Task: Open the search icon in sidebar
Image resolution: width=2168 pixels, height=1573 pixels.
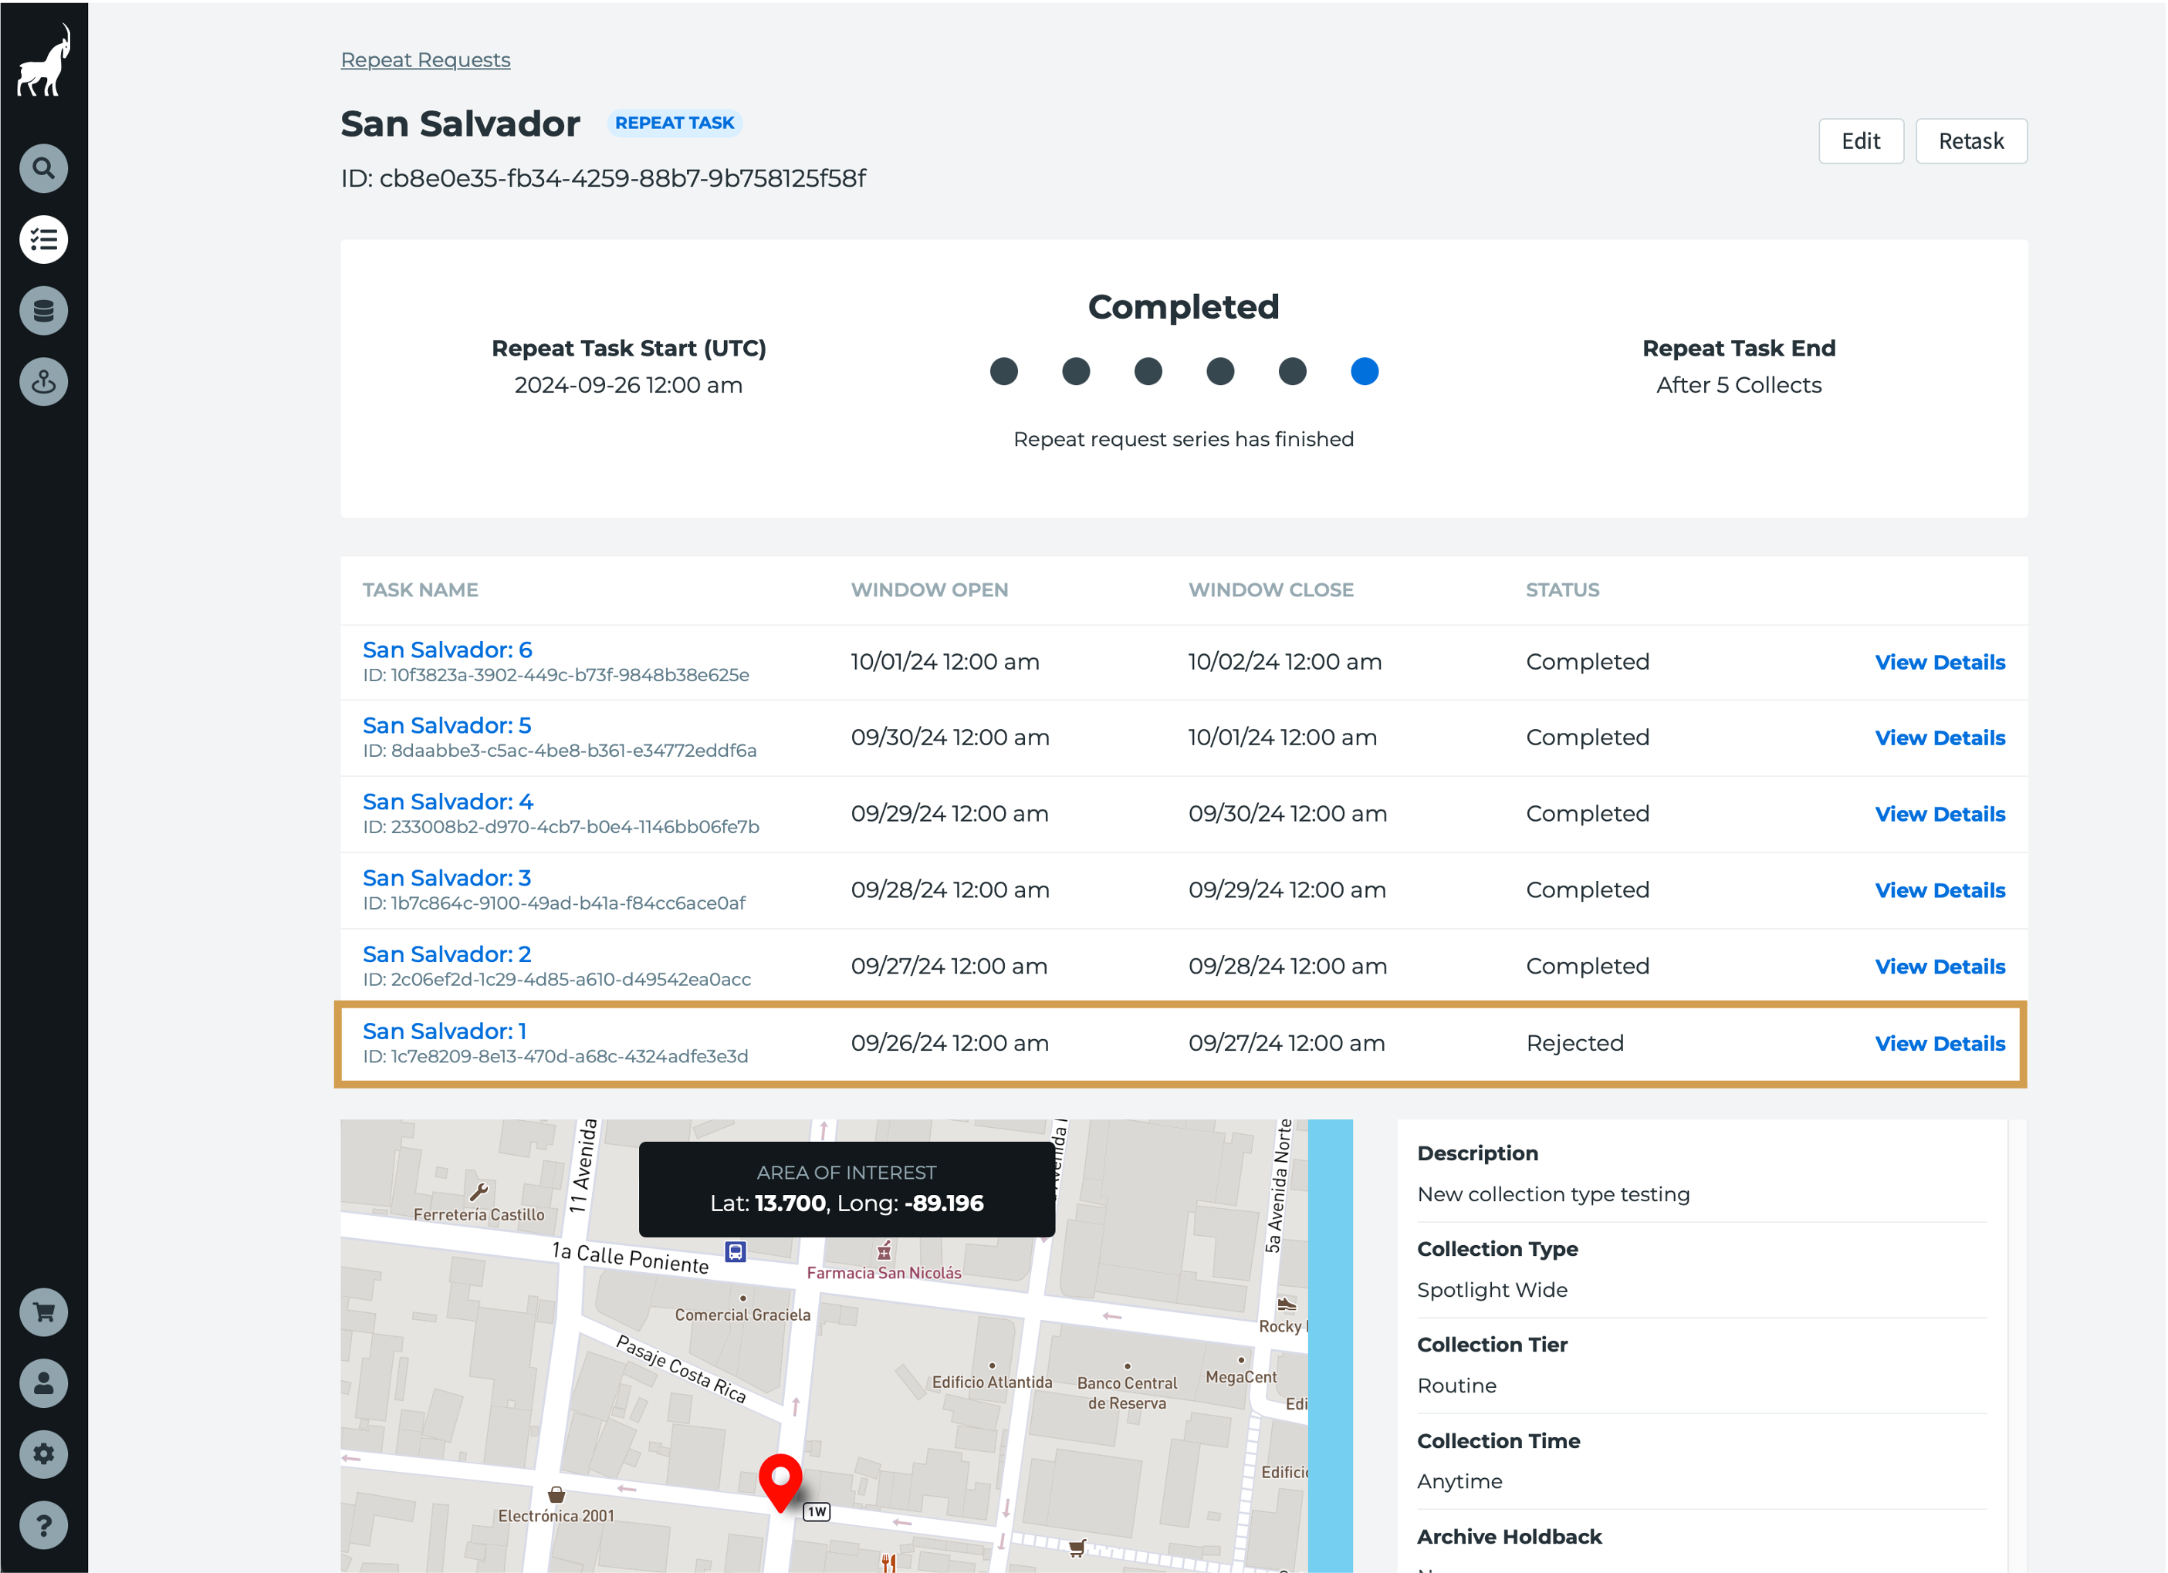Action: (x=44, y=168)
